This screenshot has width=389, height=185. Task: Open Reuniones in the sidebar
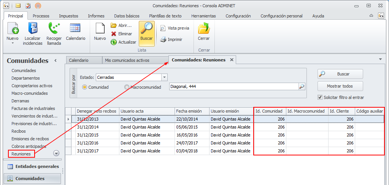tap(21, 154)
